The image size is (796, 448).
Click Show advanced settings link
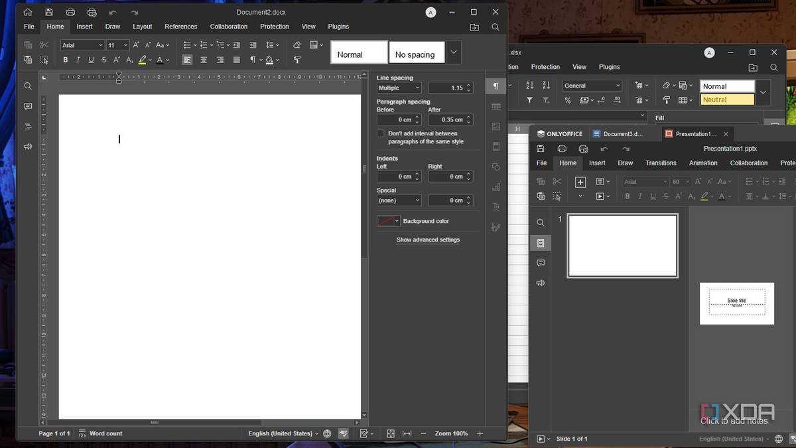pyautogui.click(x=428, y=240)
